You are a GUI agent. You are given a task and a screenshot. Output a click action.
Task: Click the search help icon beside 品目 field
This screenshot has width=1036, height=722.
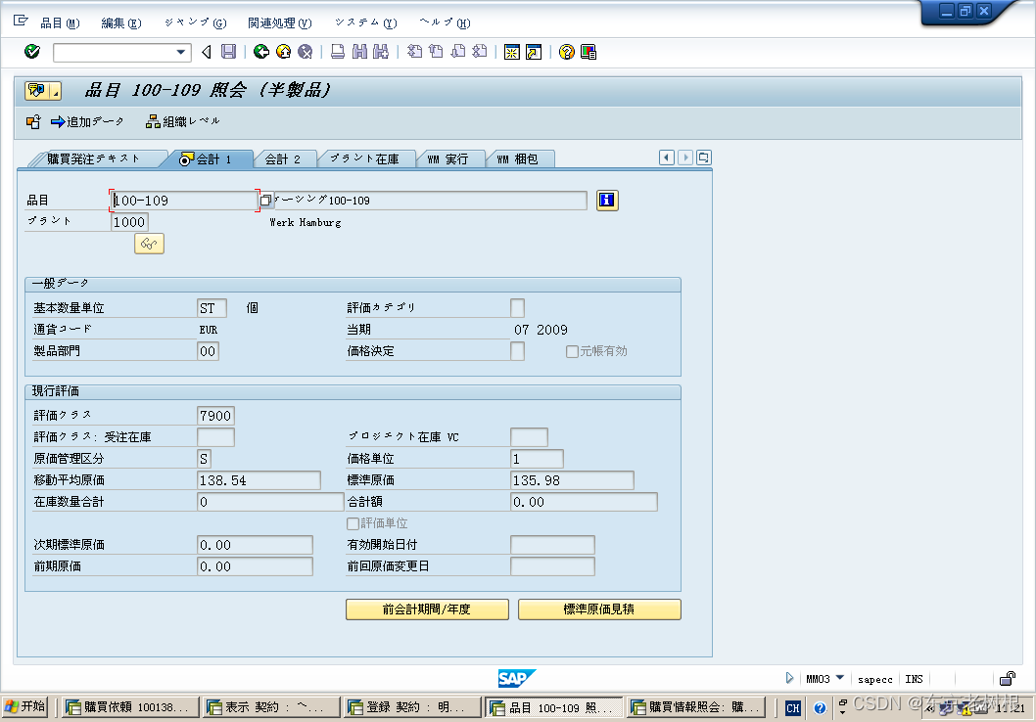pos(265,201)
